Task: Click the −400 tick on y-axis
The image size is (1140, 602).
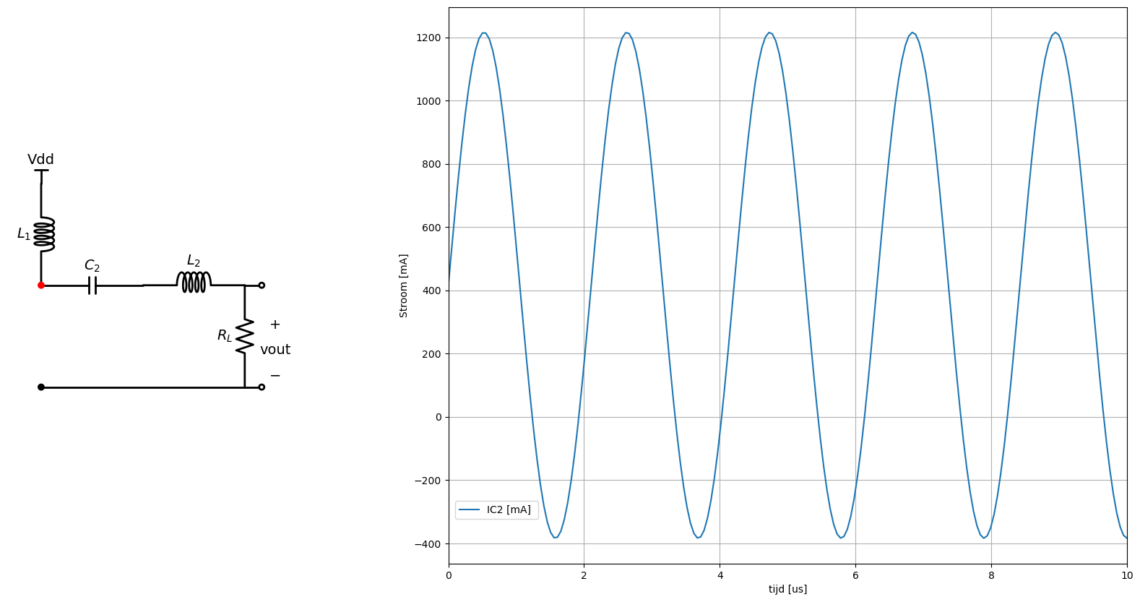Action: pos(426,543)
